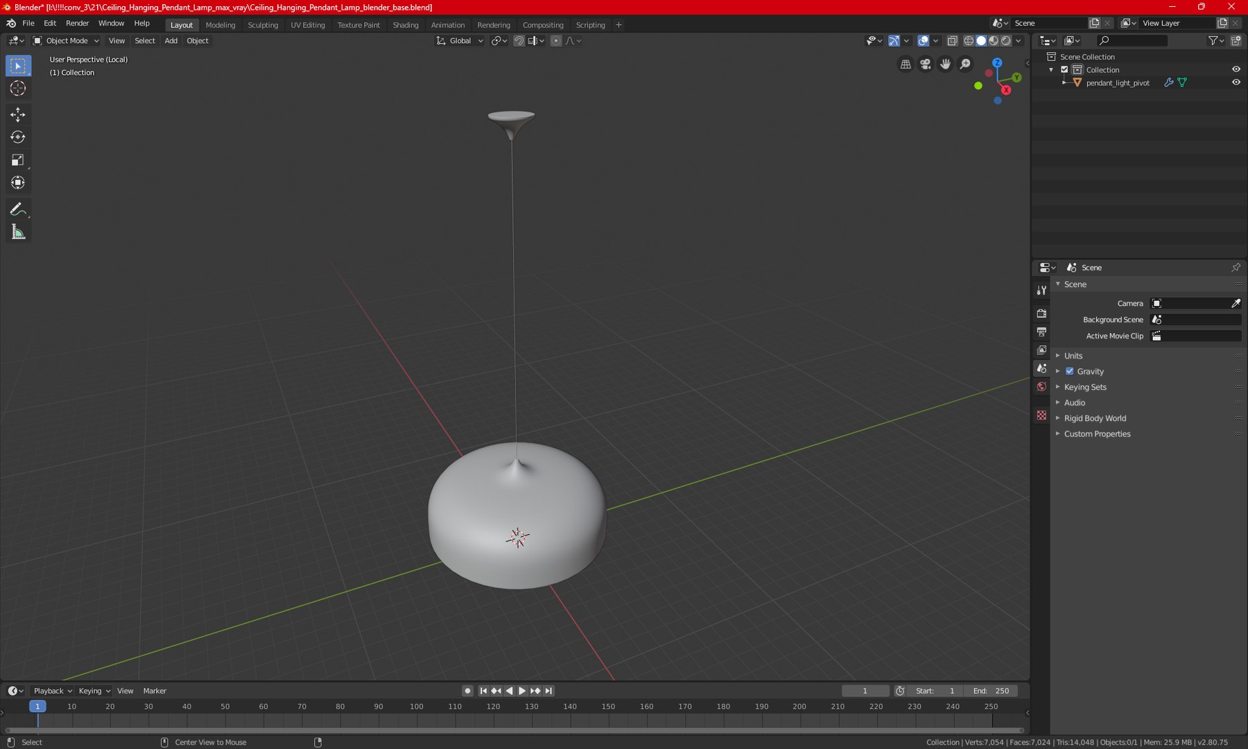The width and height of the screenshot is (1248, 749).
Task: Activate the 3D Cursor tool
Action: (18, 88)
